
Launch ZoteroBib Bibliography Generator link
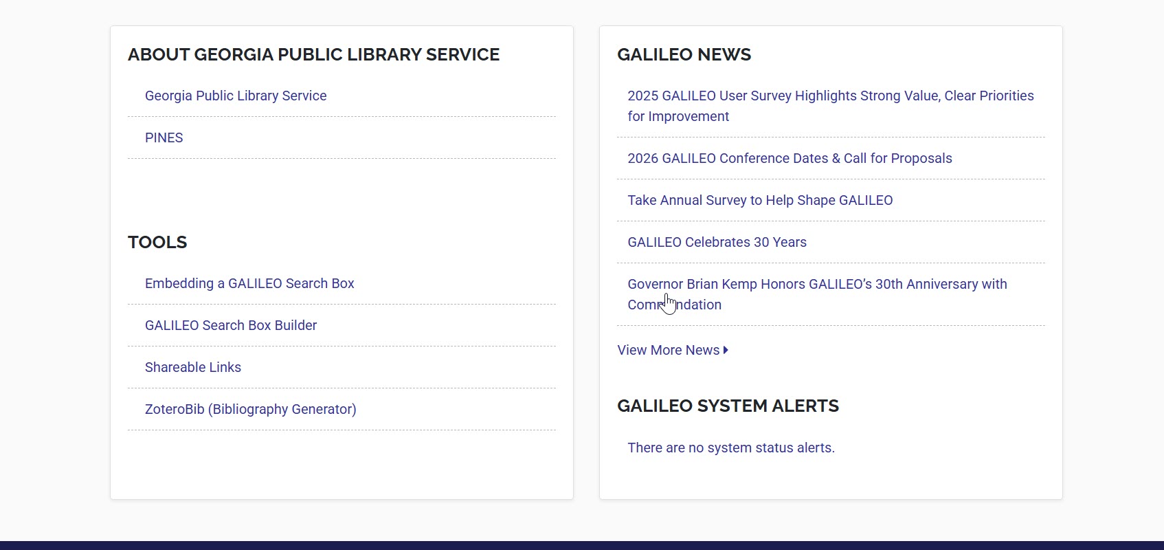point(250,410)
